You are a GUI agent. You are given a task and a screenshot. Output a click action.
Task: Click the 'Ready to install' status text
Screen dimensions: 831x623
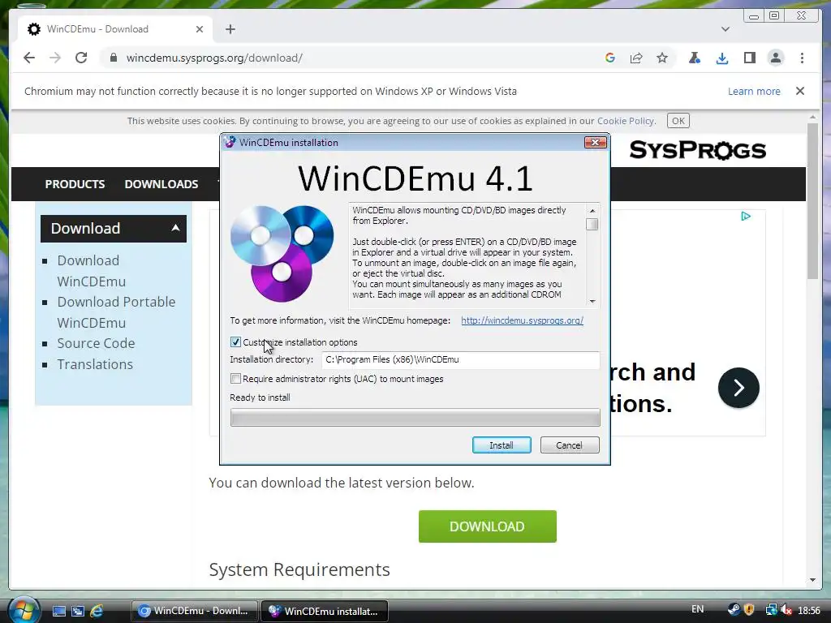(260, 397)
